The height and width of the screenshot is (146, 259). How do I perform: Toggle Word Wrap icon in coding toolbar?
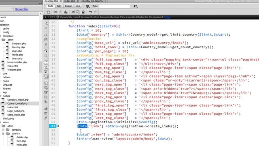pyautogui.click(x=46, y=71)
